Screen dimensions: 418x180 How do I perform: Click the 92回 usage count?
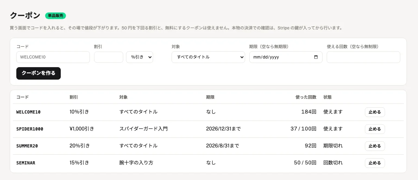click(311, 146)
